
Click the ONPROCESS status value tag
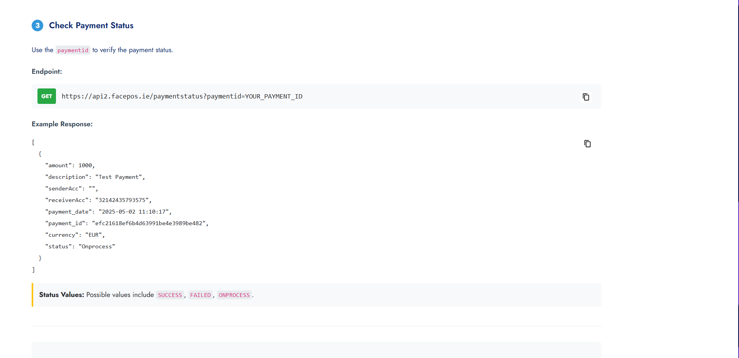(234, 295)
